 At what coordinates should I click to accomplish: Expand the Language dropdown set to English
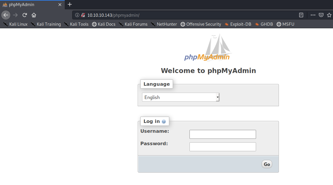click(x=181, y=97)
